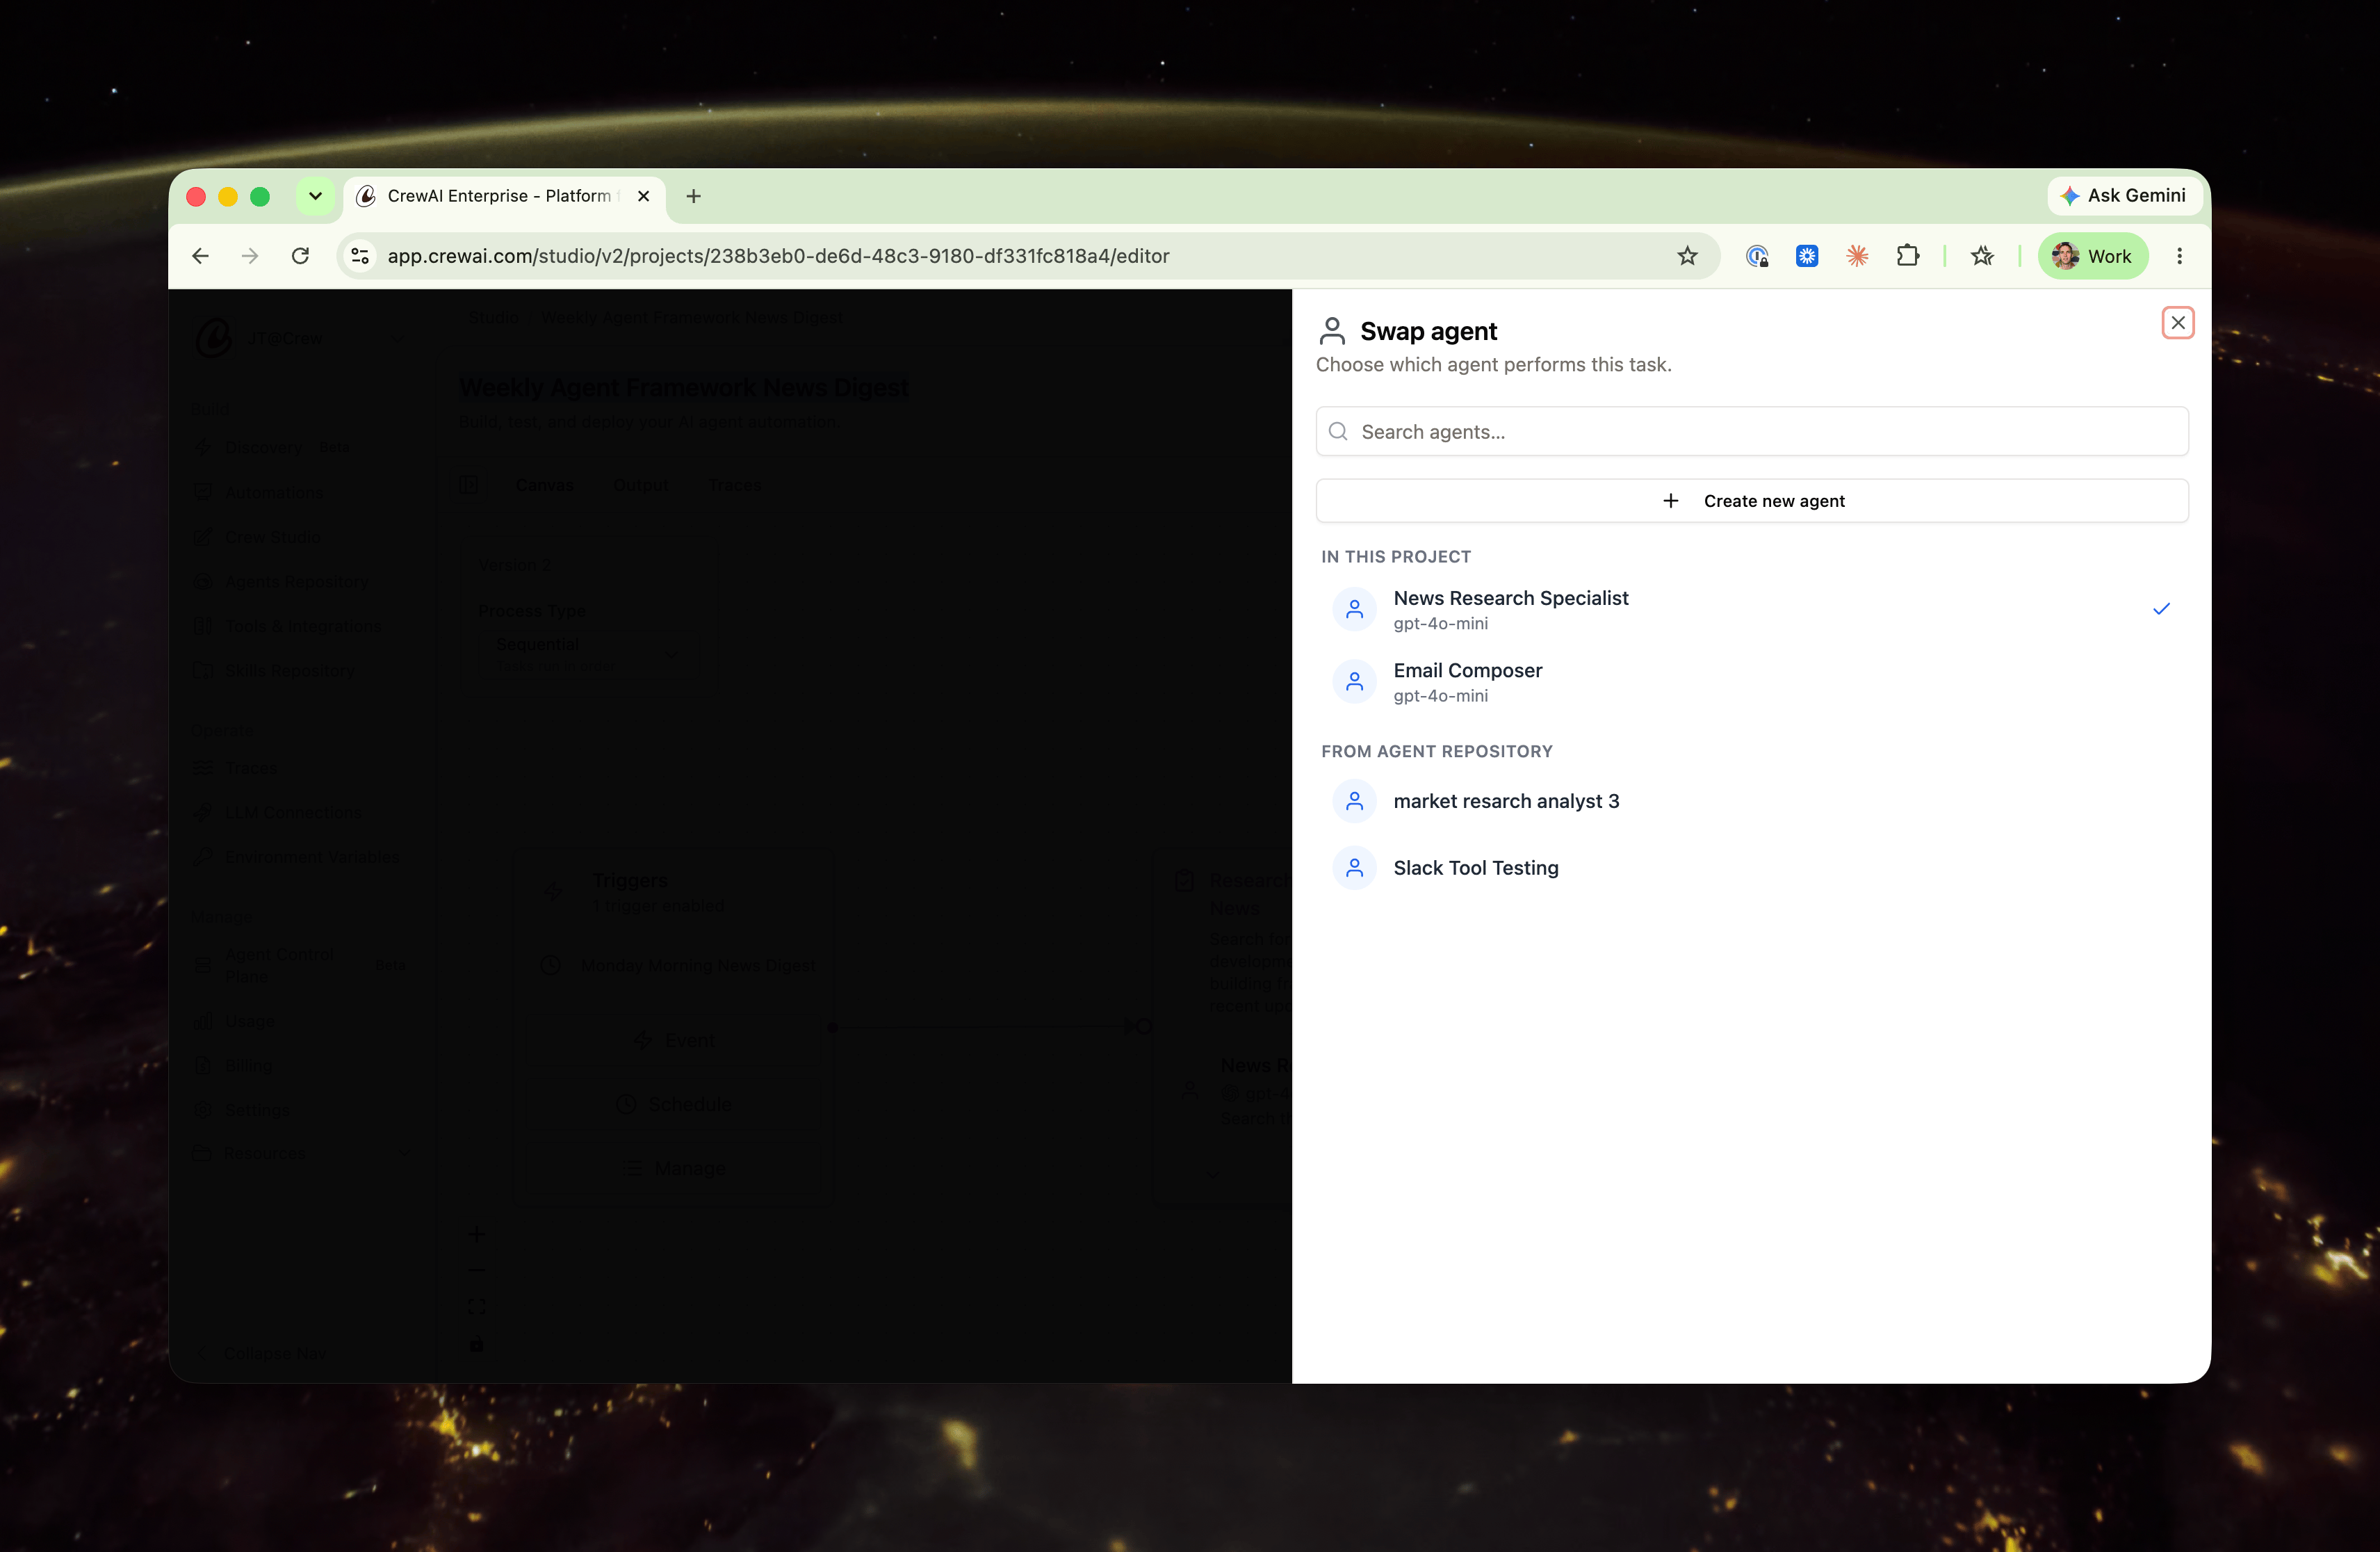Click the IN THIS PROJECT section heading
Image resolution: width=2380 pixels, height=1552 pixels.
pyautogui.click(x=1395, y=556)
